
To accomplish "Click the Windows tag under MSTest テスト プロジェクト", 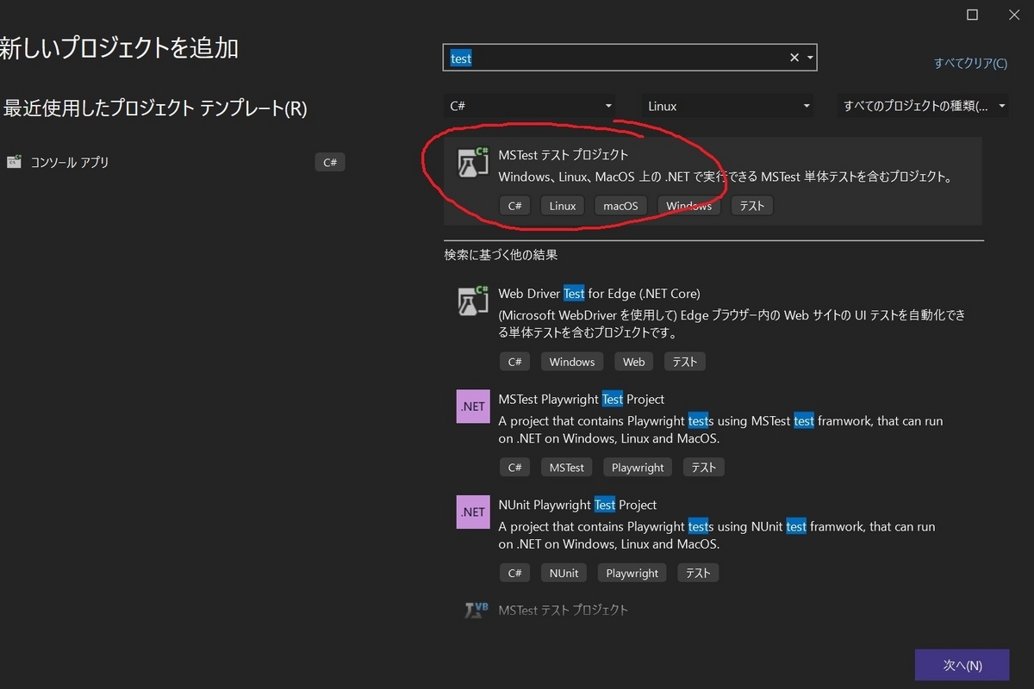I will [688, 206].
